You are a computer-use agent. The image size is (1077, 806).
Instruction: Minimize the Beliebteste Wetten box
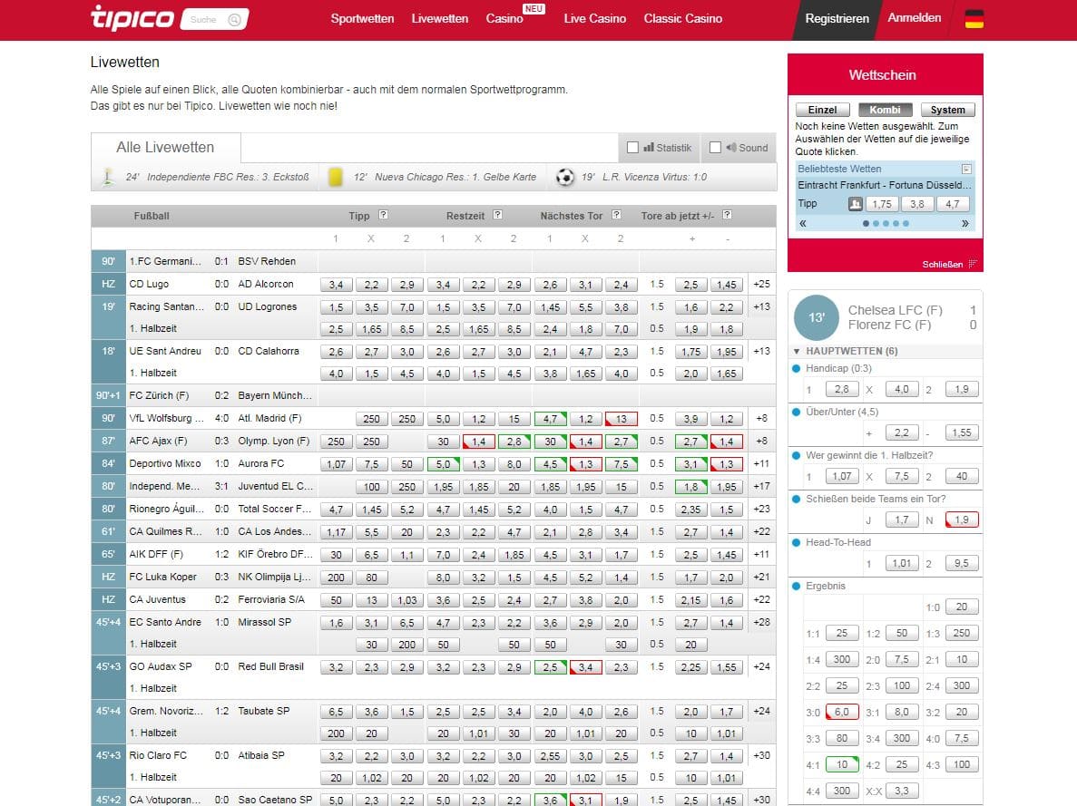(966, 169)
